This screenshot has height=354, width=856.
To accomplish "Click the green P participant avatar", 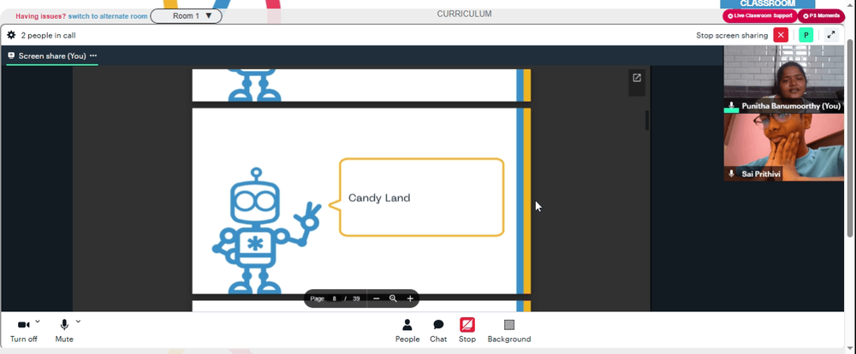I will (805, 35).
